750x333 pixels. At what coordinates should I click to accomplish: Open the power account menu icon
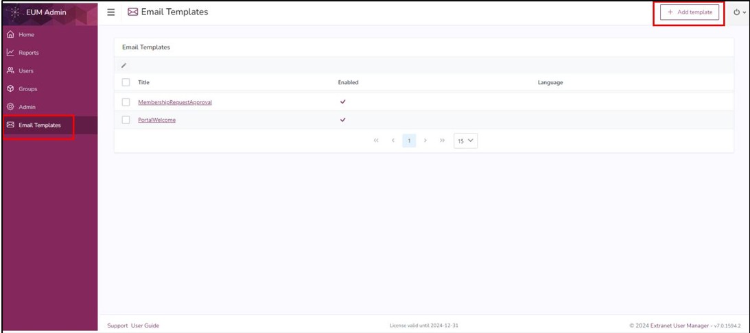[x=736, y=12]
